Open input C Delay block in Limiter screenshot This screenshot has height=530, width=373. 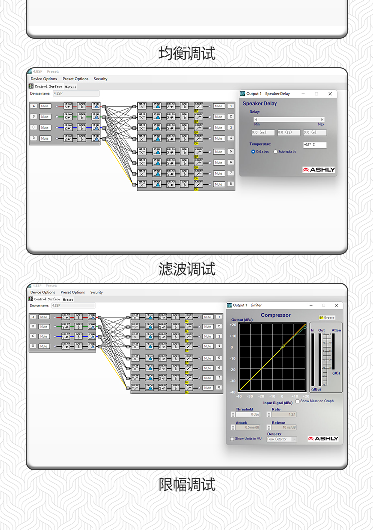pyautogui.click(x=66, y=336)
